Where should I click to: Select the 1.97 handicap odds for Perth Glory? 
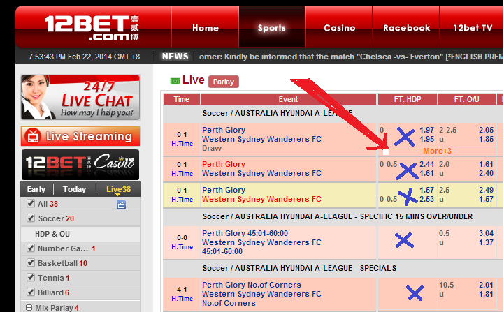click(x=426, y=130)
